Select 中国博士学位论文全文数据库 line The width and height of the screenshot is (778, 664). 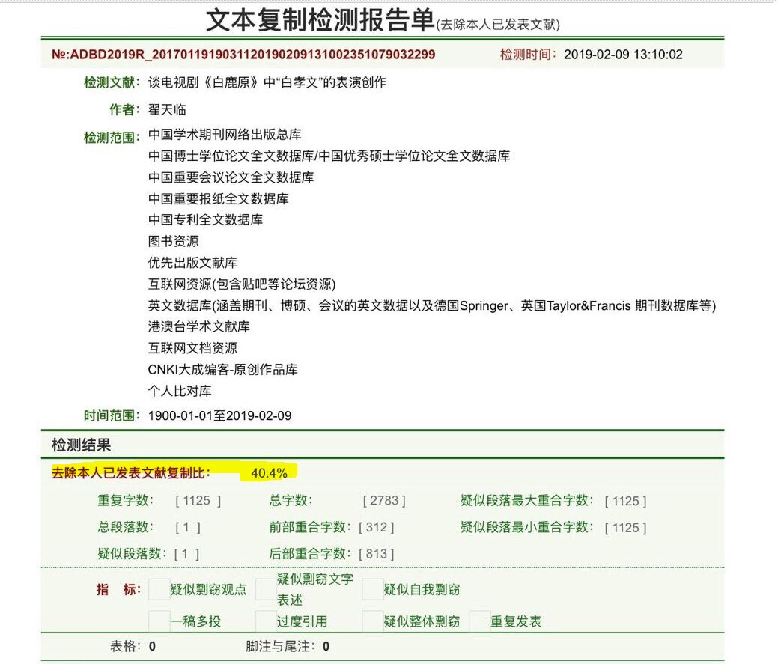(329, 156)
